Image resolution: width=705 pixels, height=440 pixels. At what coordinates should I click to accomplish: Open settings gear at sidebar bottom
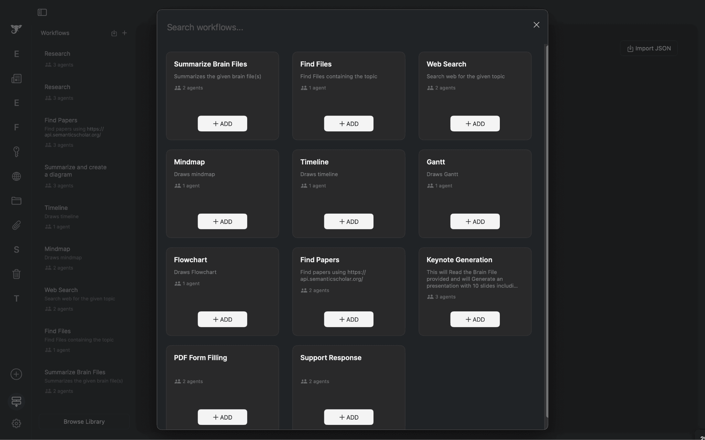click(16, 423)
